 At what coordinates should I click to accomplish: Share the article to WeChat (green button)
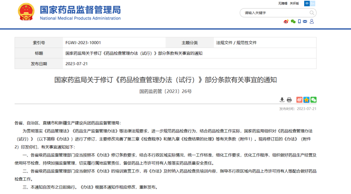tap(313, 100)
